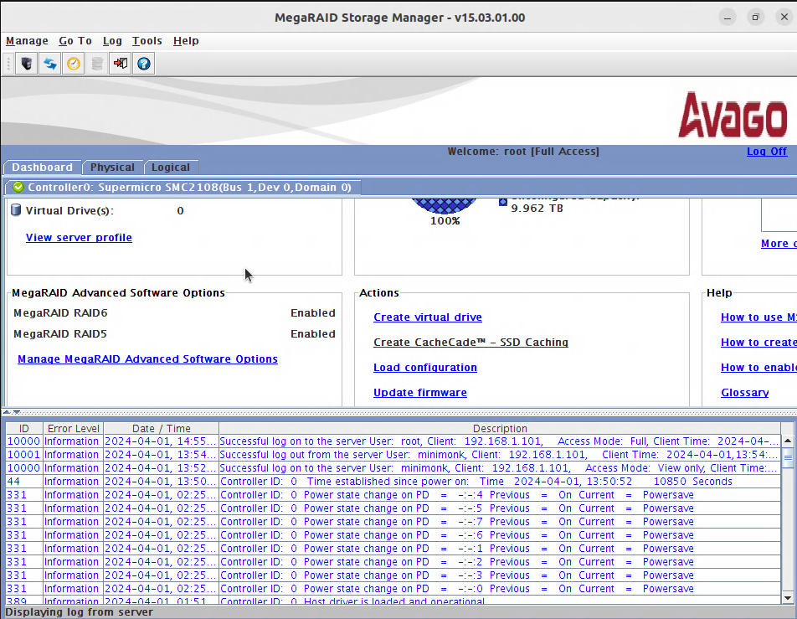The height and width of the screenshot is (619, 797).
Task: Open the Glossary help link
Action: (x=744, y=393)
